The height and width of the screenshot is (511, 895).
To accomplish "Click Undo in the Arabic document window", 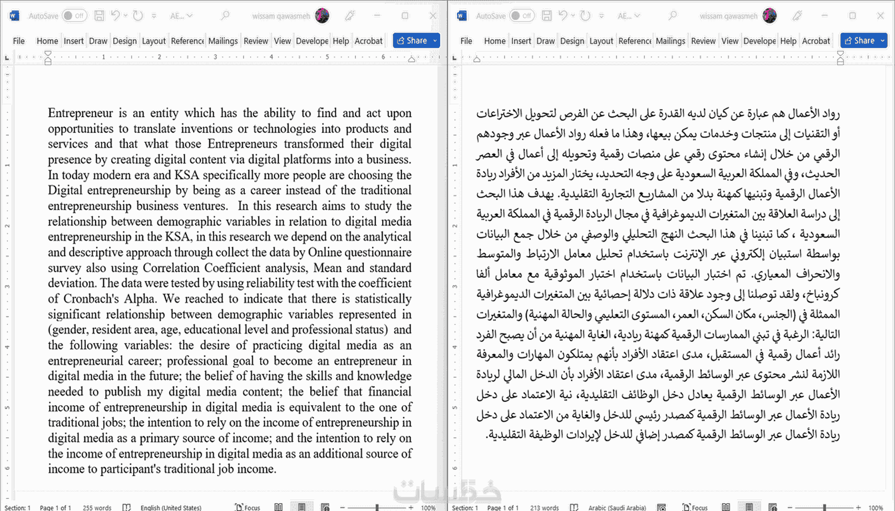I will tap(563, 16).
